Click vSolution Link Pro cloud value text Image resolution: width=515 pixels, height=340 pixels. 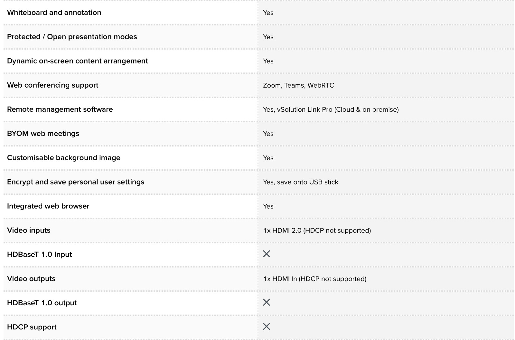331,109
